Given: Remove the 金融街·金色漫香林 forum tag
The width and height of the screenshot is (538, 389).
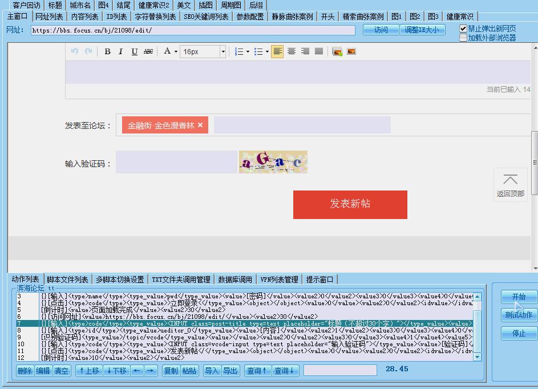Looking at the screenshot, I should point(200,125).
